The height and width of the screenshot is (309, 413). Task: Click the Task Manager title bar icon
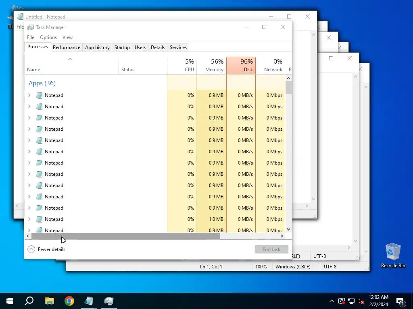tap(31, 27)
